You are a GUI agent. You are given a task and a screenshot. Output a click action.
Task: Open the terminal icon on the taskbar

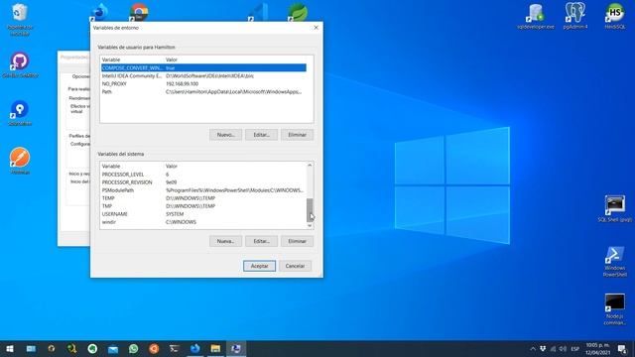coord(175,348)
